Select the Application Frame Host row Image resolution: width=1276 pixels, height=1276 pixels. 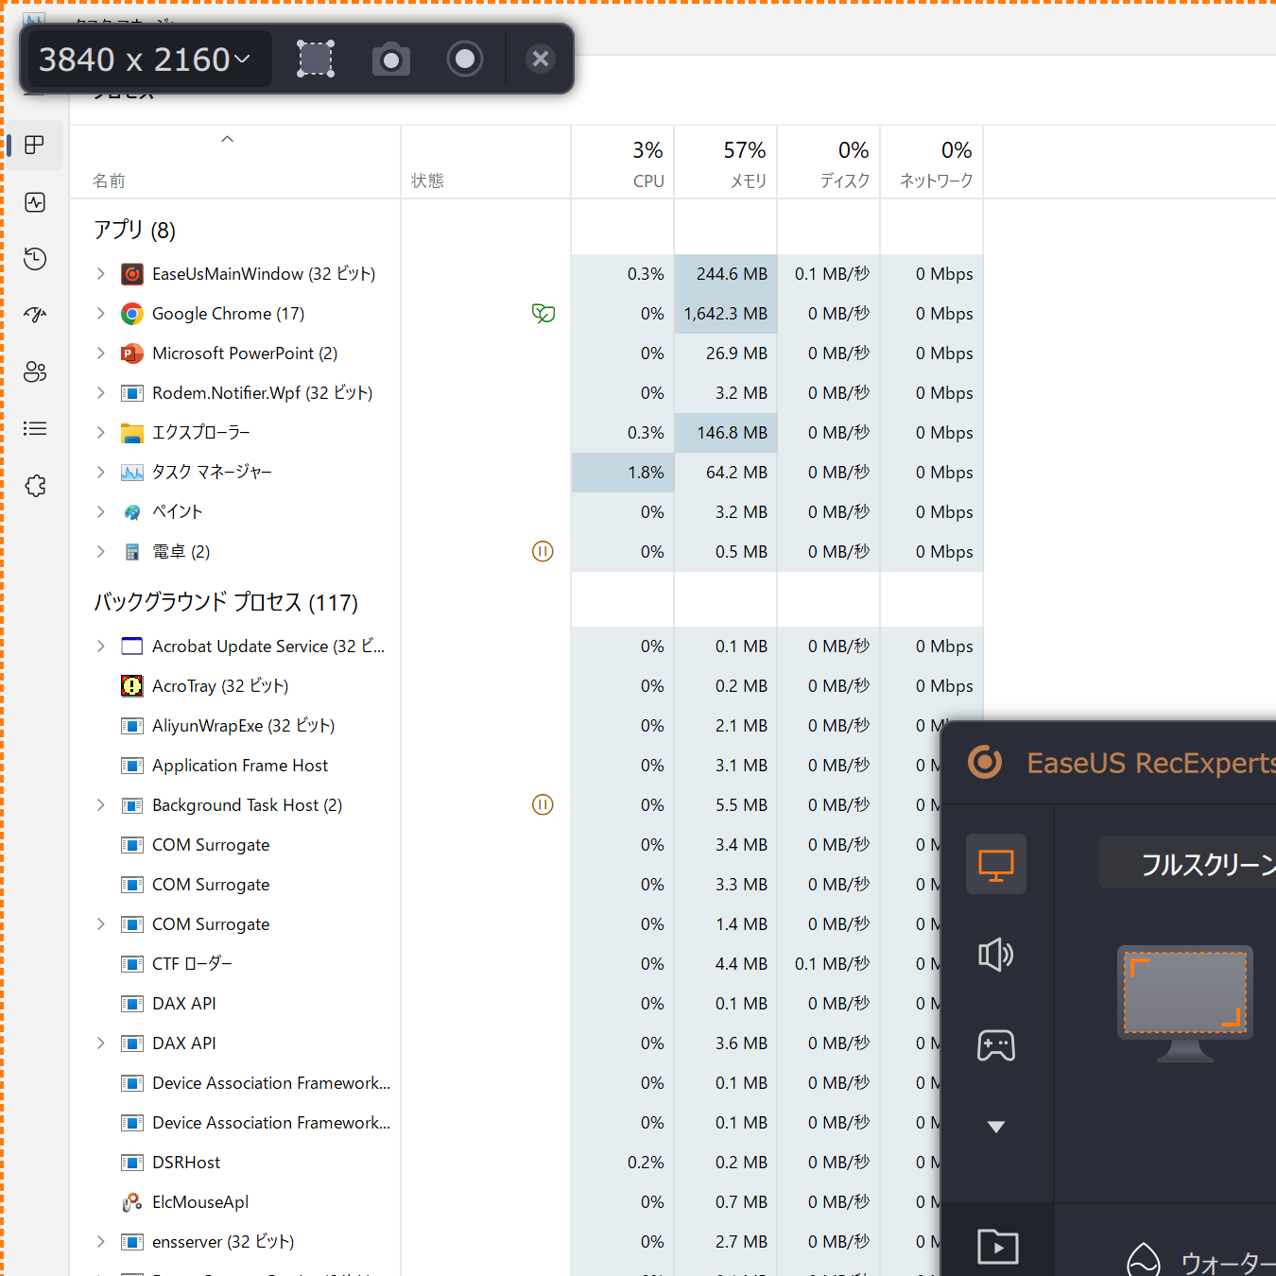click(x=506, y=766)
